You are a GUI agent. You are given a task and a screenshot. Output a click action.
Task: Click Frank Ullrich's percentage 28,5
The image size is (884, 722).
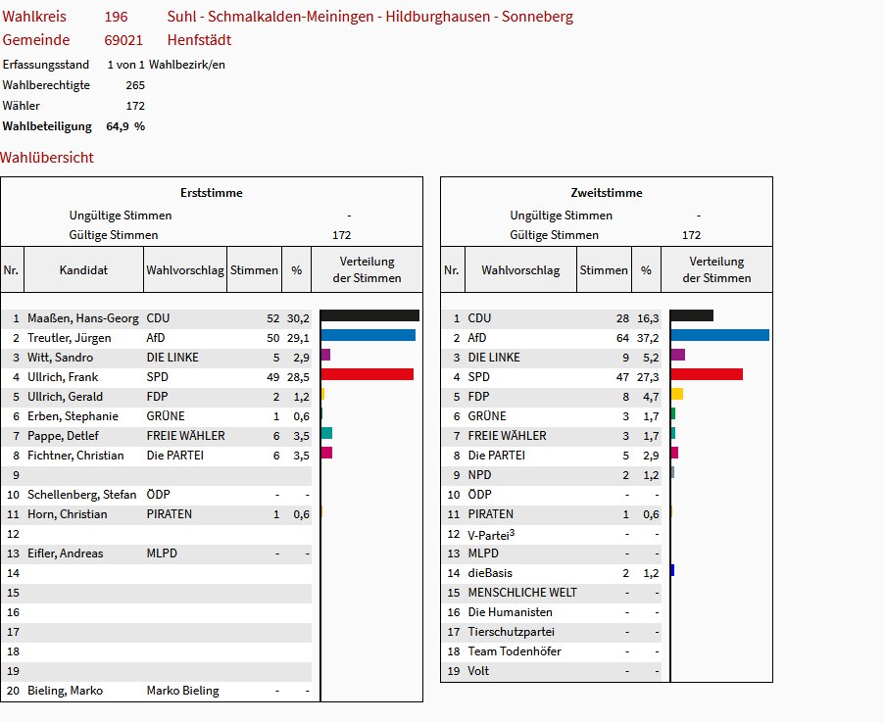click(298, 377)
